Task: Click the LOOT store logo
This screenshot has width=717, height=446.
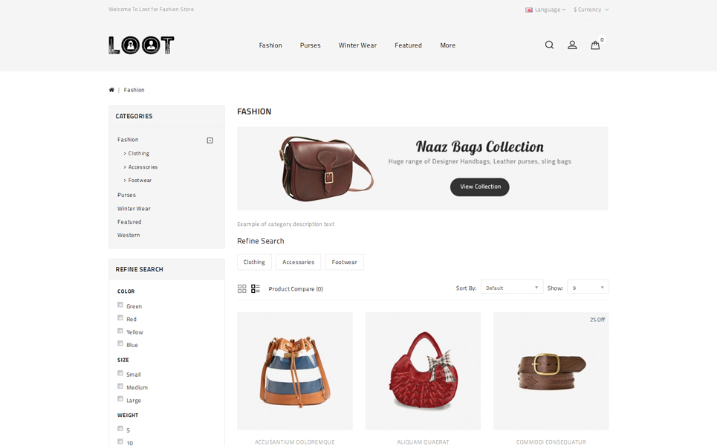Action: (x=141, y=45)
